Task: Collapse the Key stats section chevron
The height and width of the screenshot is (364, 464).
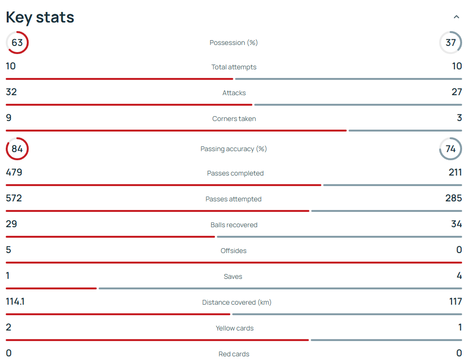Action: tap(456, 17)
